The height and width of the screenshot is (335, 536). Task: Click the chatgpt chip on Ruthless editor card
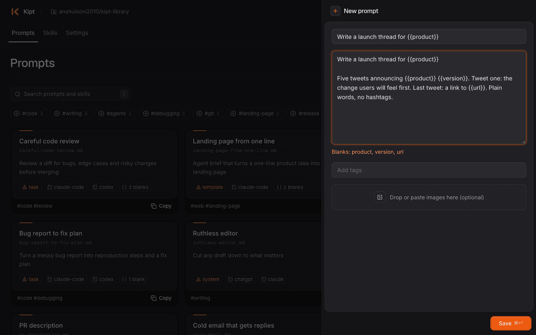coord(241,279)
